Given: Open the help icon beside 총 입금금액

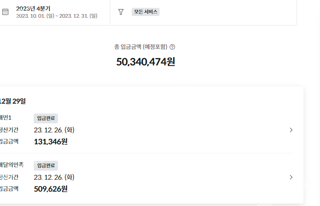Looking at the screenshot, I should 172,47.
